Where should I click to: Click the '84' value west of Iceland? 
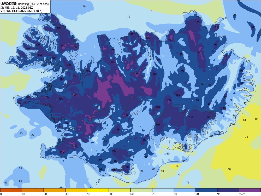click(33, 135)
